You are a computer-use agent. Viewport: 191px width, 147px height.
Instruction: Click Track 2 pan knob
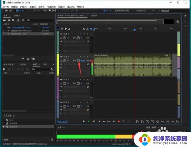pyautogui.click(x=78, y=61)
